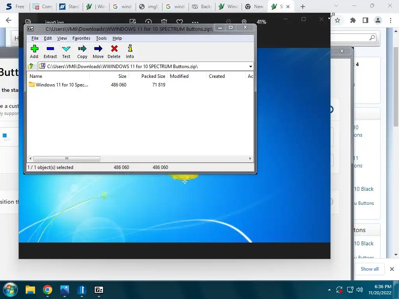Click the taskbar clock 6:36 PM

[383, 287]
